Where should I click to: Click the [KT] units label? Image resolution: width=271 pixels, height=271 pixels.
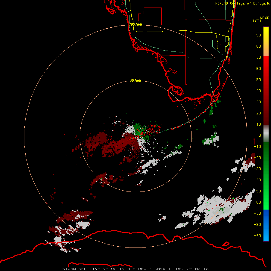coord(257,21)
